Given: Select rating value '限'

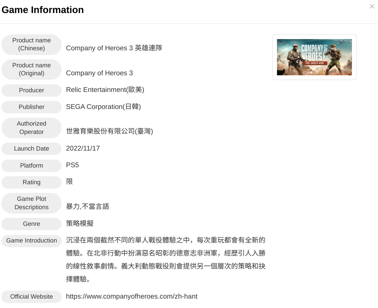Looking at the screenshot, I should point(70,181).
